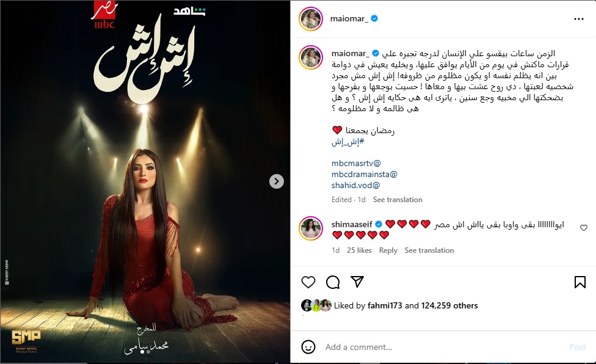Viewport: 596px width, 364px height.
Task: Open more options three-dot menu
Action: point(578,19)
